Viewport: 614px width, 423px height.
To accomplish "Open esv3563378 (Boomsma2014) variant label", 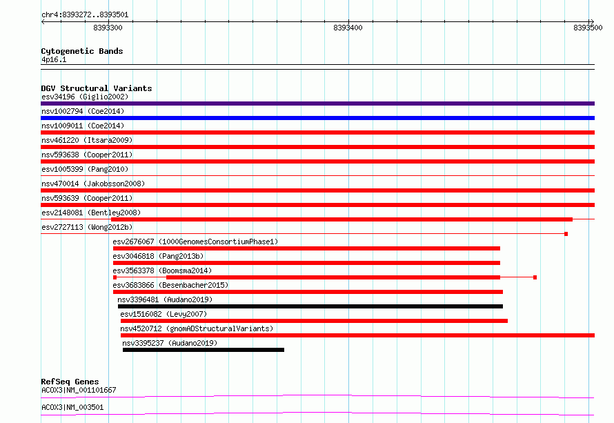I will coord(162,270).
